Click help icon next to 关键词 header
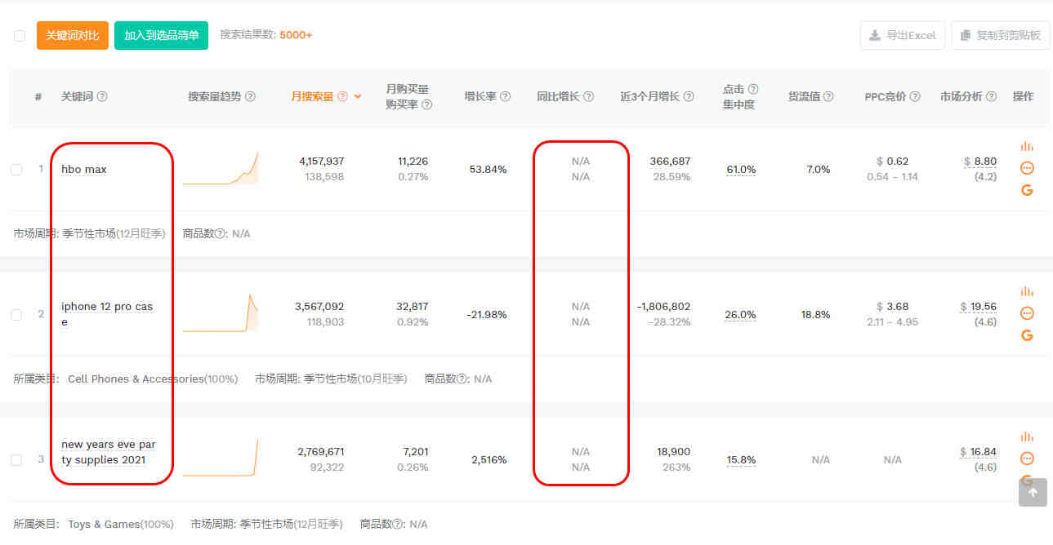Screen dimensions: 1053x545 (x=102, y=96)
